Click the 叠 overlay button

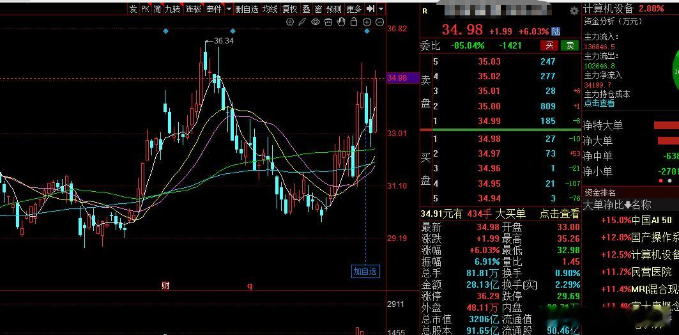tap(306, 9)
